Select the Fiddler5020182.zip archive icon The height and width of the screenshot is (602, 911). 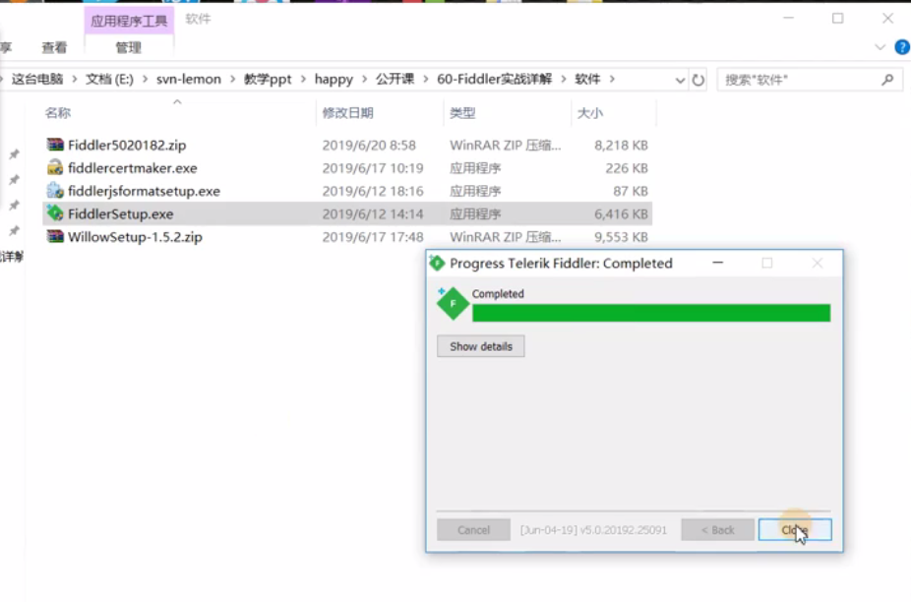pyautogui.click(x=55, y=145)
